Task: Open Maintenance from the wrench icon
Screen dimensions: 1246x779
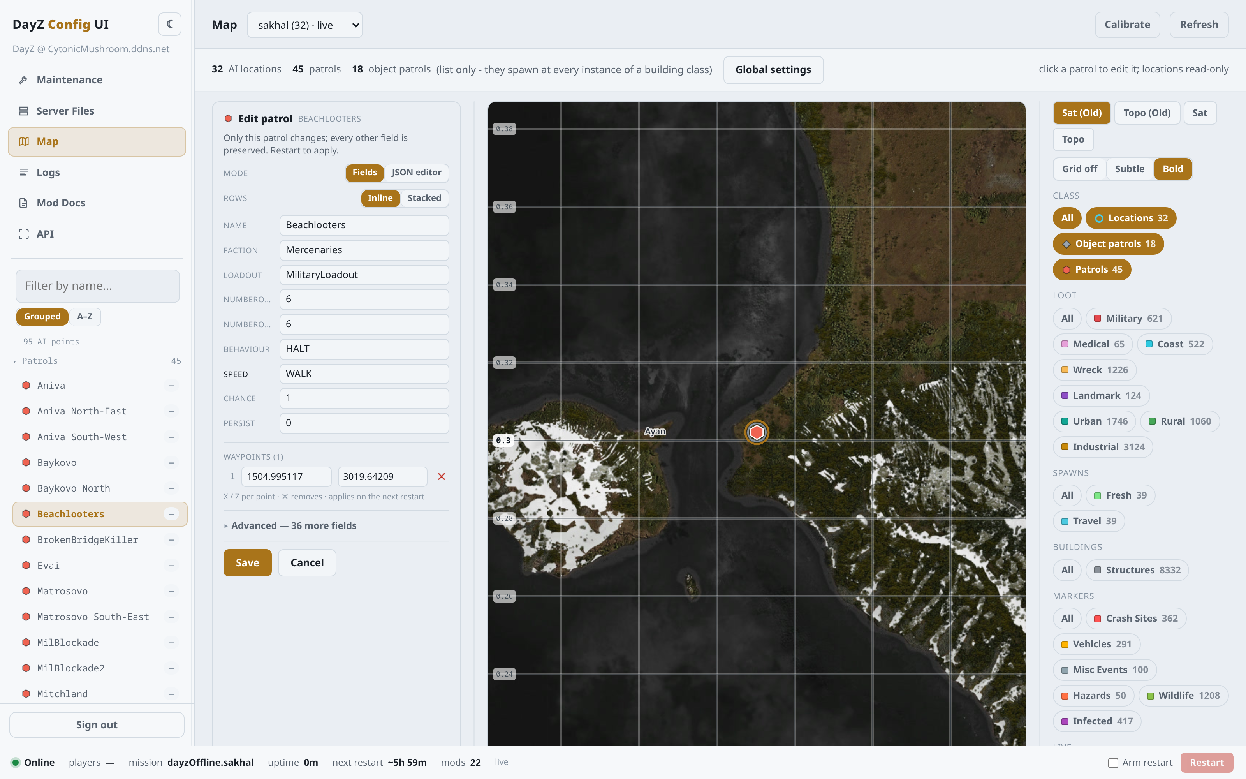Action: pos(97,80)
